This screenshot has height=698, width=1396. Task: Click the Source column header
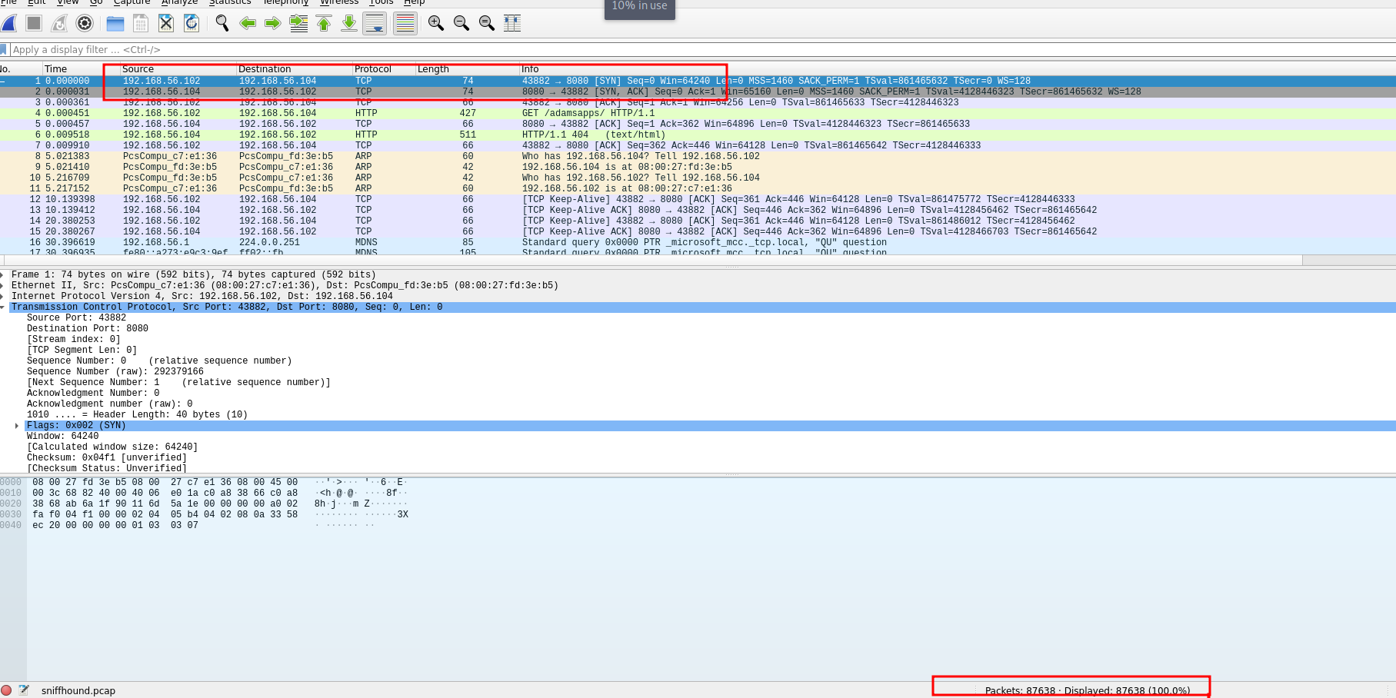click(x=138, y=69)
